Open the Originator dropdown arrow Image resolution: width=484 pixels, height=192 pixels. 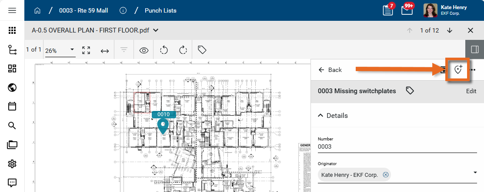475,173
